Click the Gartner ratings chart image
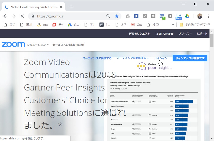Viewport: 214px width, 141px height. pyautogui.click(x=154, y=110)
